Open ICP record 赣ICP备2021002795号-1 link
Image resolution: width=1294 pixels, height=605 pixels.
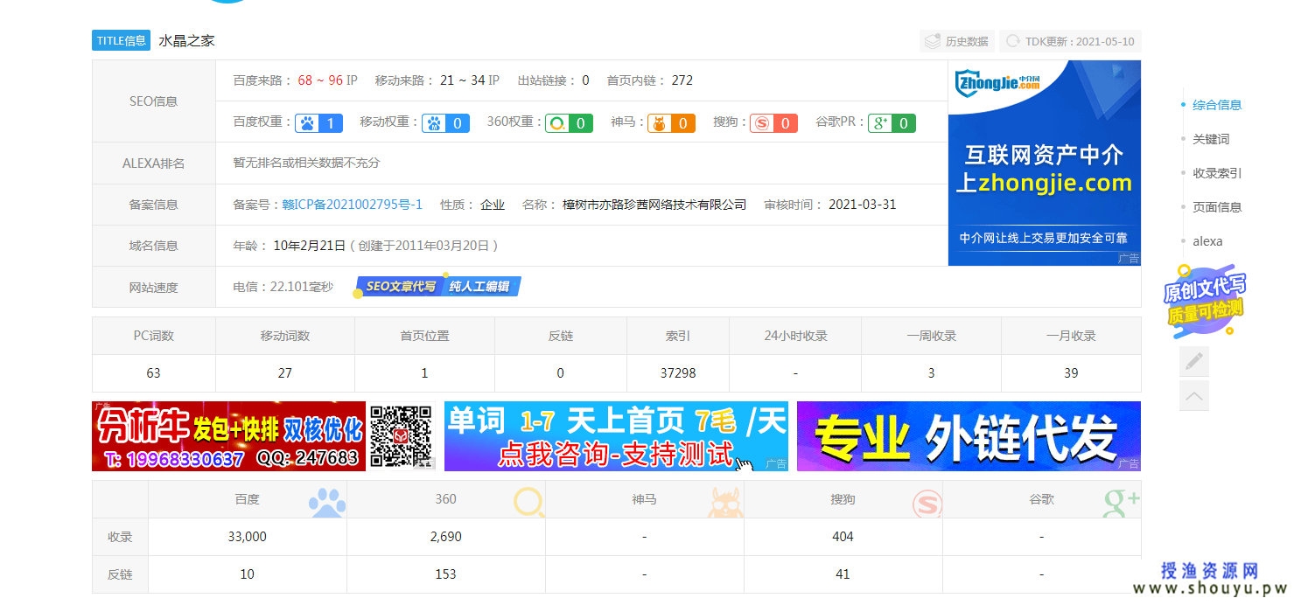(x=352, y=205)
